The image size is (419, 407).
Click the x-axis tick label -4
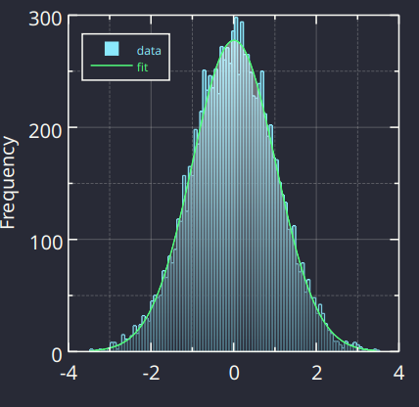69,373
